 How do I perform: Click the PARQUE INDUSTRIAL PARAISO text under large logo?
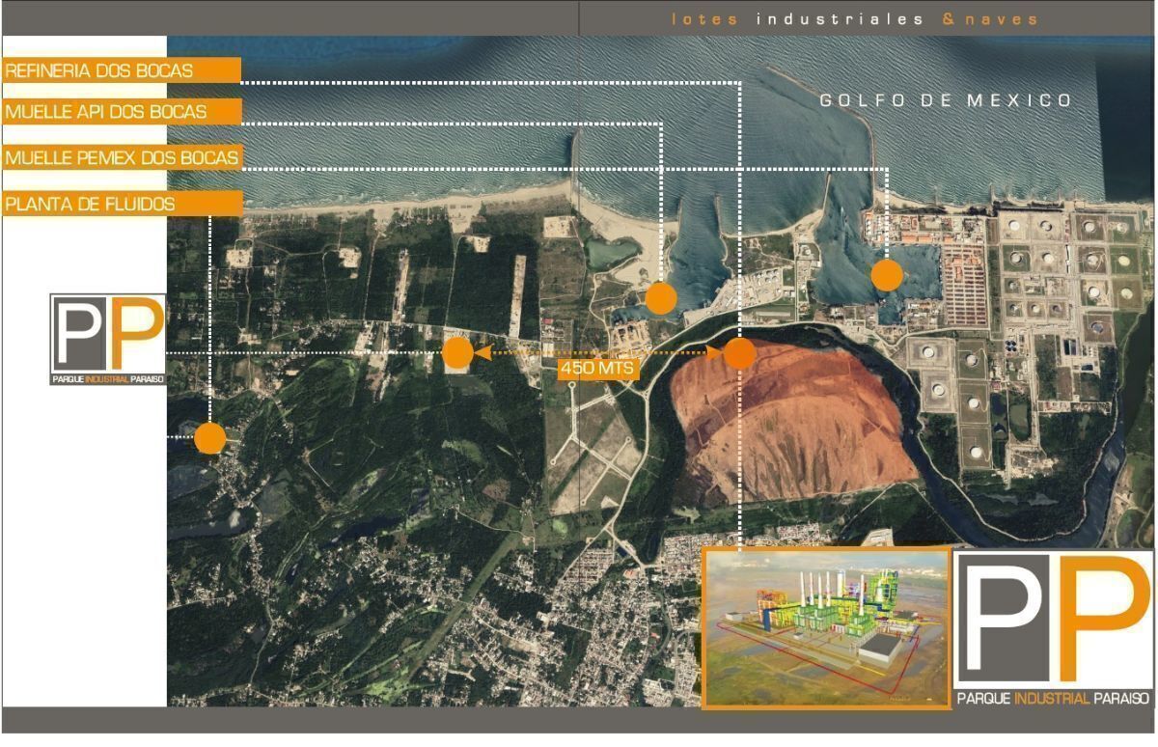point(1052,698)
